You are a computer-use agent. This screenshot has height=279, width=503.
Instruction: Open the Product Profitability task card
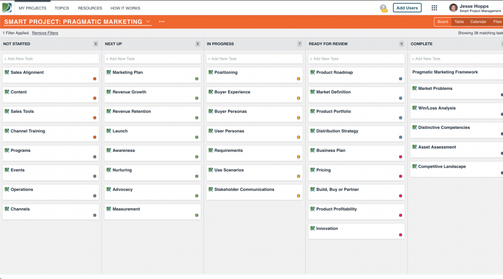pyautogui.click(x=357, y=211)
